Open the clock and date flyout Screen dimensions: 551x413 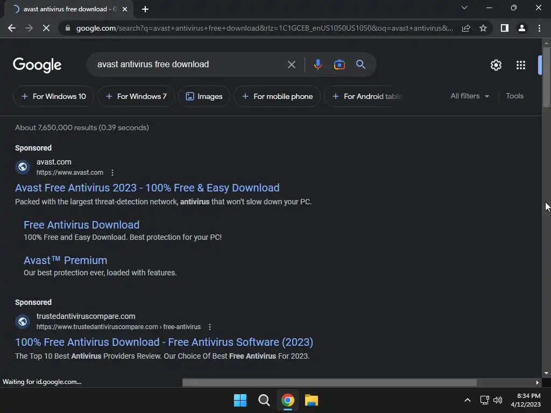(x=526, y=400)
